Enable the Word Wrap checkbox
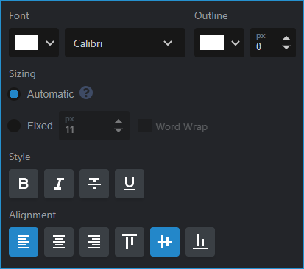 145,126
